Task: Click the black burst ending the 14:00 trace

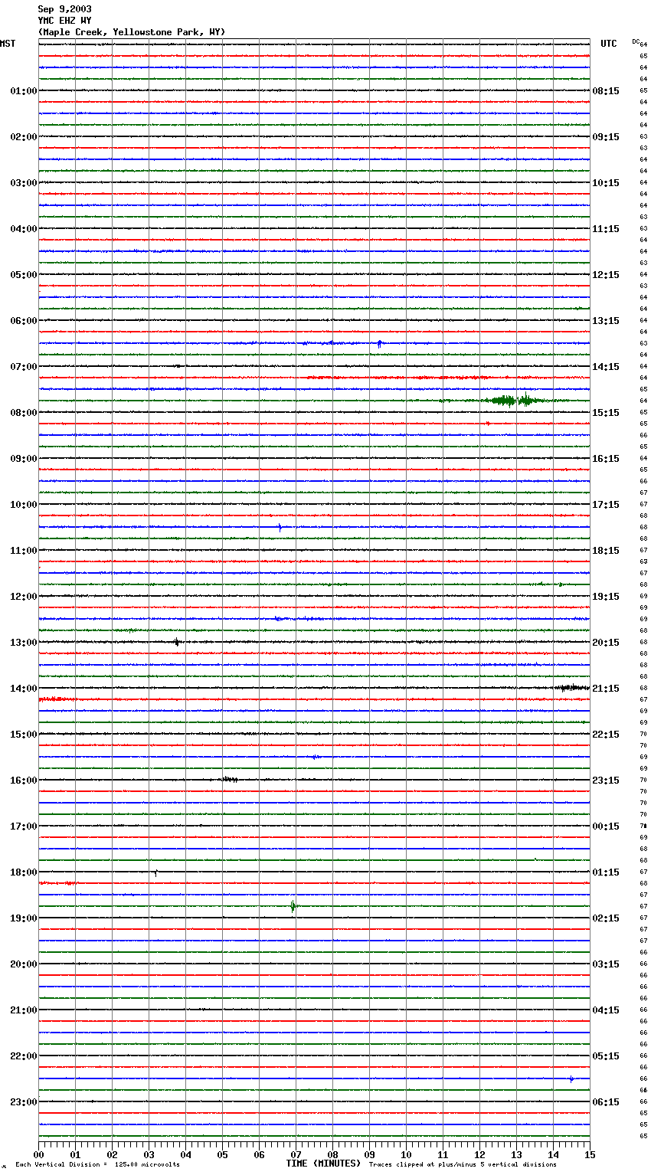Action: tap(572, 688)
